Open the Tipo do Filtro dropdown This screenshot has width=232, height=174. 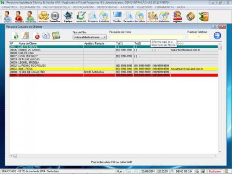coord(90,37)
